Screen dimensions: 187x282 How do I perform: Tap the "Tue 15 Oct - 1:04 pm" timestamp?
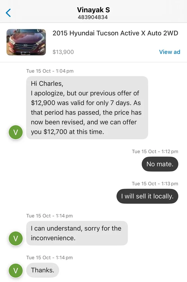pos(50,71)
